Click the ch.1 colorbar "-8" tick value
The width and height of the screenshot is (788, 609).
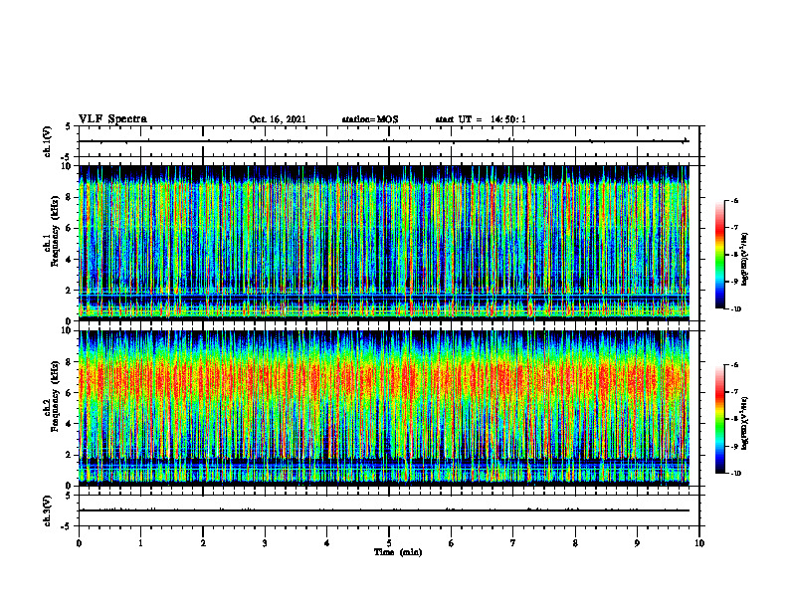pyautogui.click(x=734, y=255)
